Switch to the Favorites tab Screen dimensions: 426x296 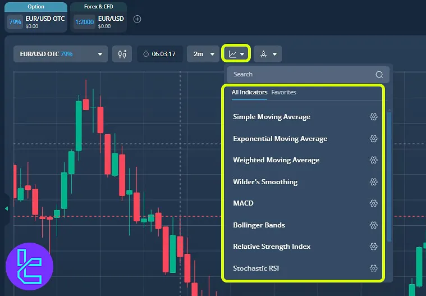(283, 93)
